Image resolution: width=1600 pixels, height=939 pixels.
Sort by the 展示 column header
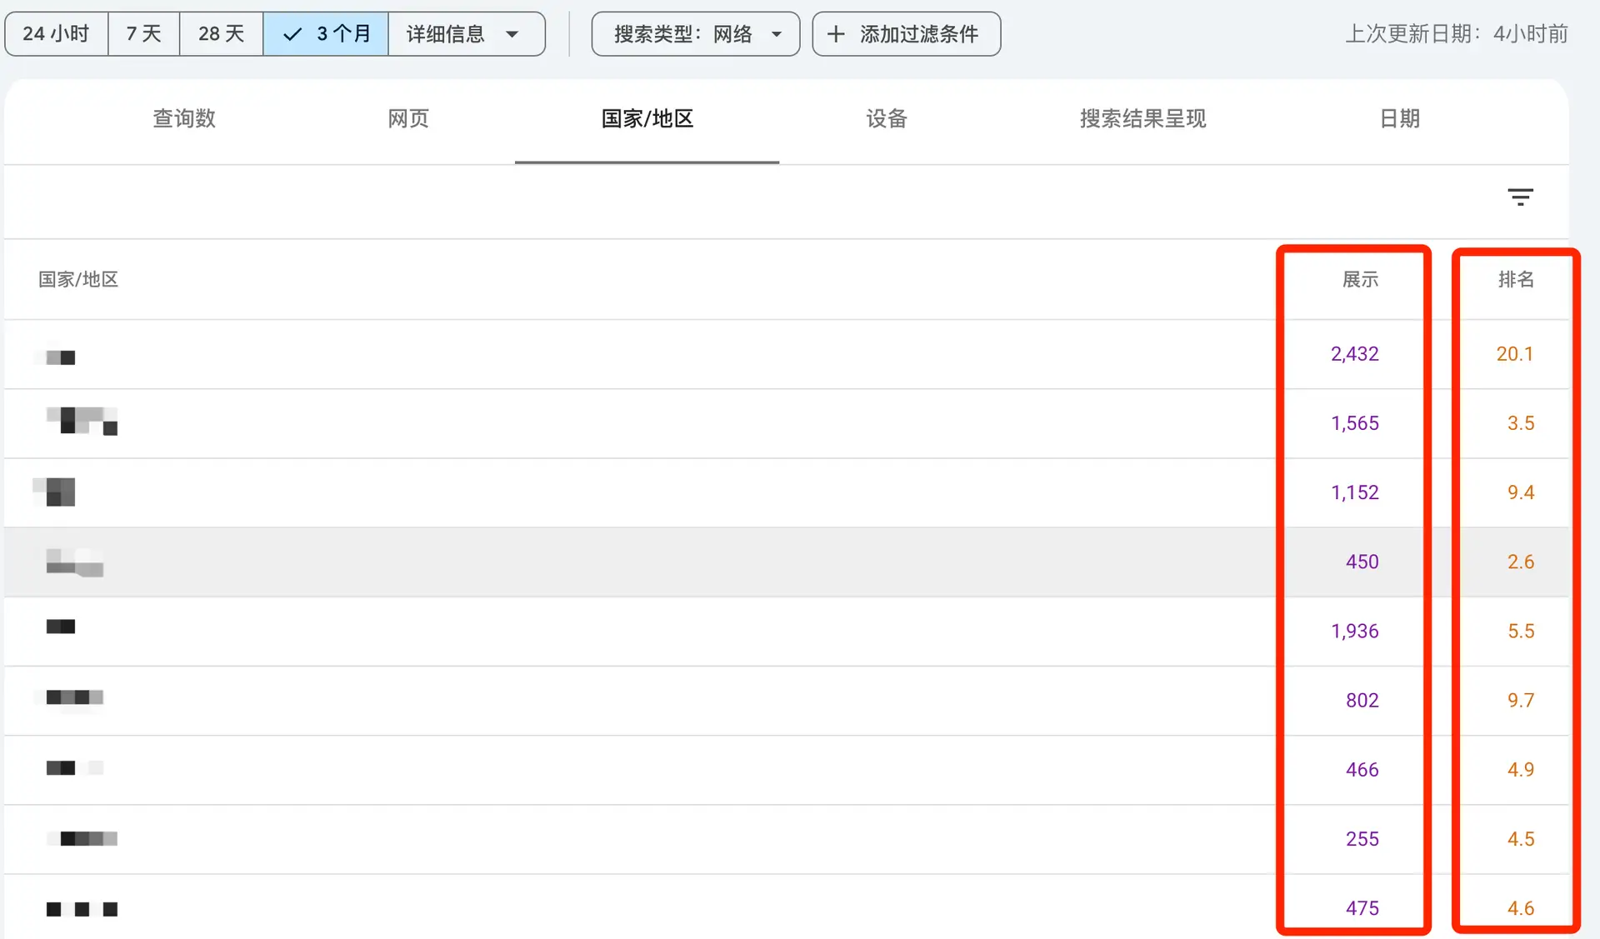[1360, 280]
